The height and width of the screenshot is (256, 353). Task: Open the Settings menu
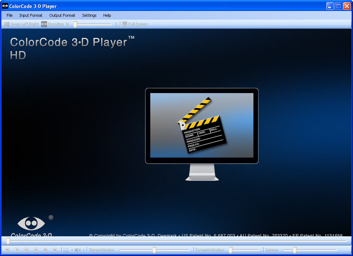[x=89, y=15]
